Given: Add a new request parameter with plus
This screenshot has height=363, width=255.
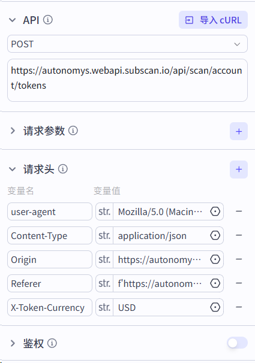Looking at the screenshot, I should point(239,131).
